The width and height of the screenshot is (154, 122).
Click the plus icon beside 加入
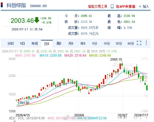point(140,7)
